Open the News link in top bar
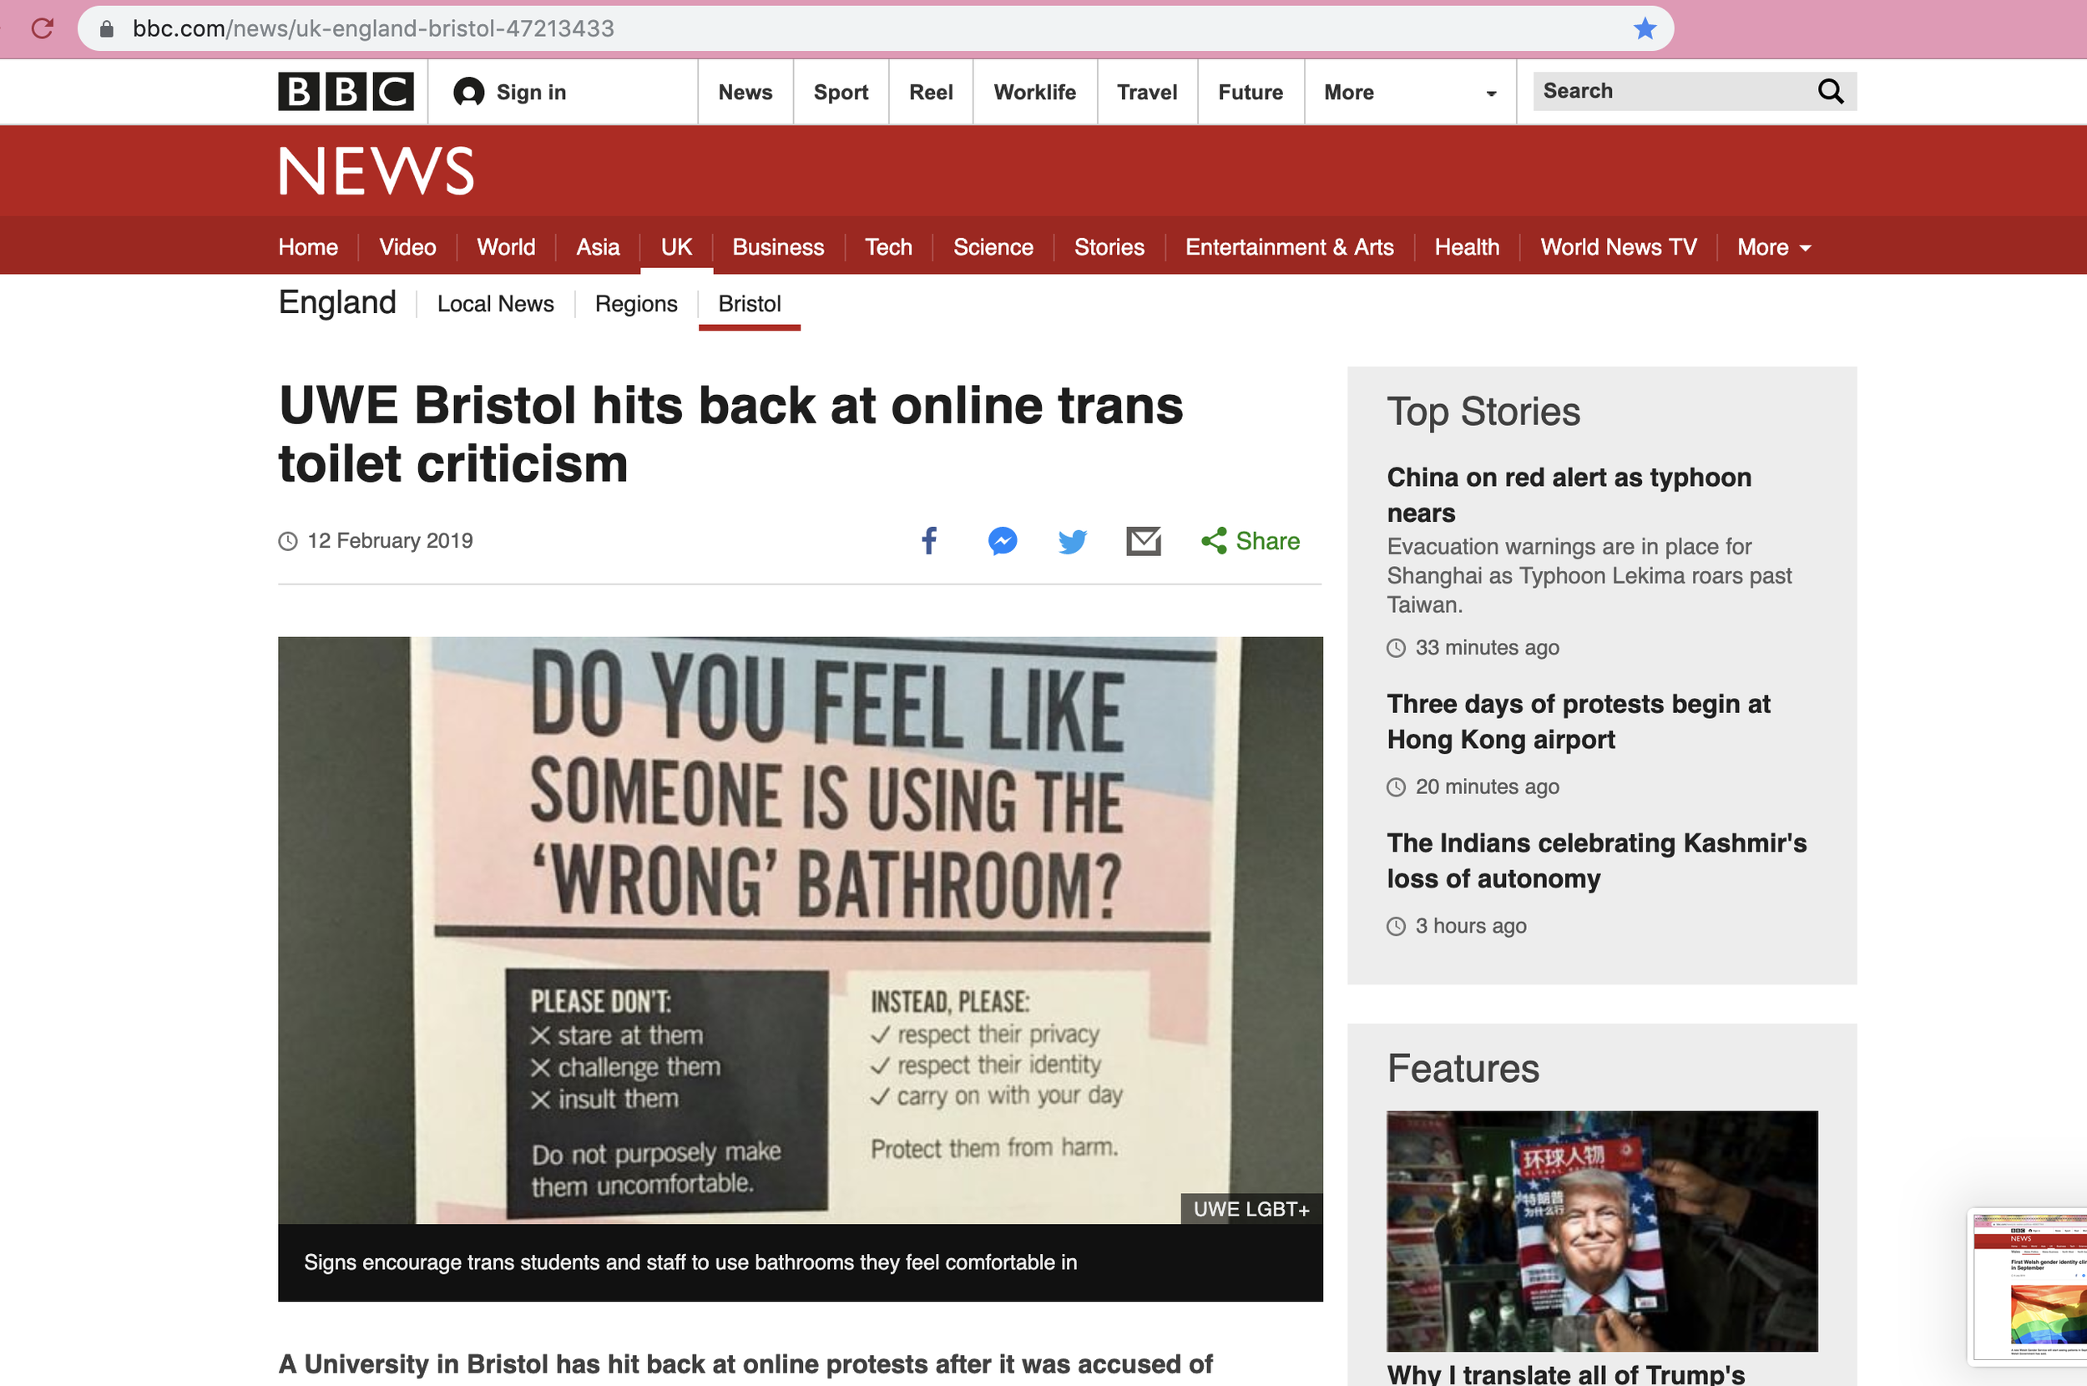2087x1386 pixels. point(745,92)
